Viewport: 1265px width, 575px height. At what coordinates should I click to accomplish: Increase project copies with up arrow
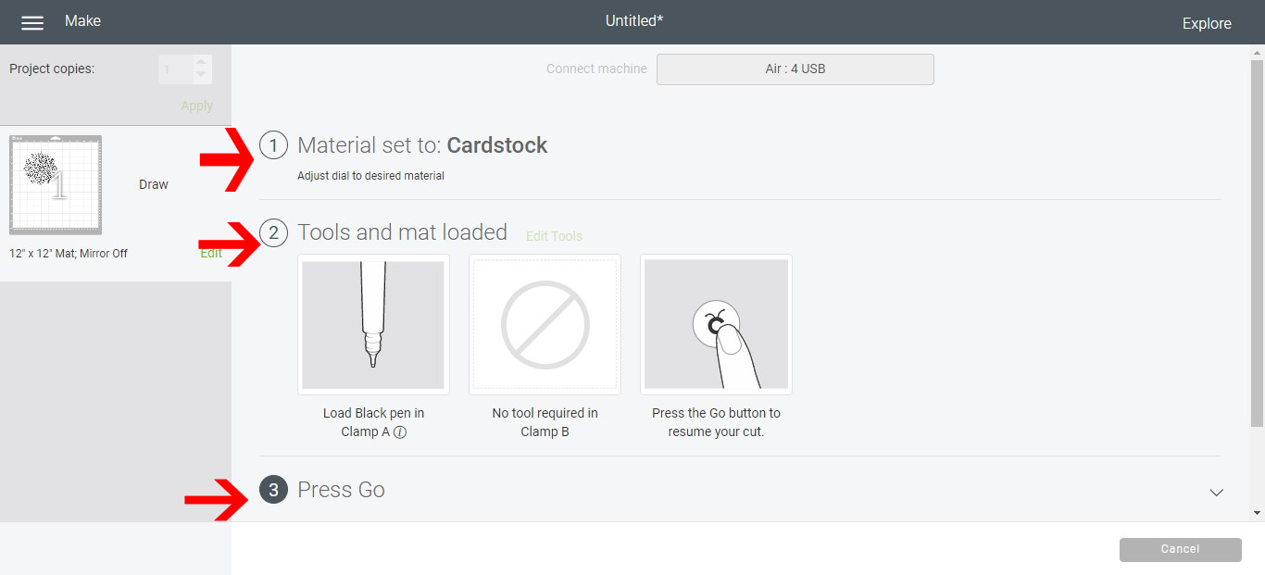click(x=201, y=63)
